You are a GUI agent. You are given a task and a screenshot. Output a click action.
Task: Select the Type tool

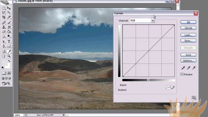(x=9, y=42)
